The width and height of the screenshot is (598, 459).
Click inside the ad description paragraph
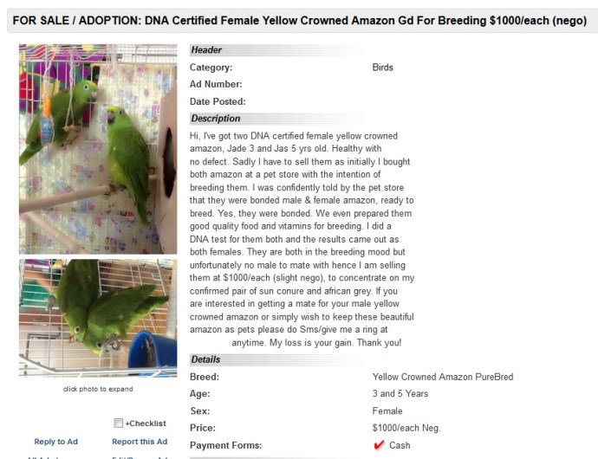[x=301, y=239]
